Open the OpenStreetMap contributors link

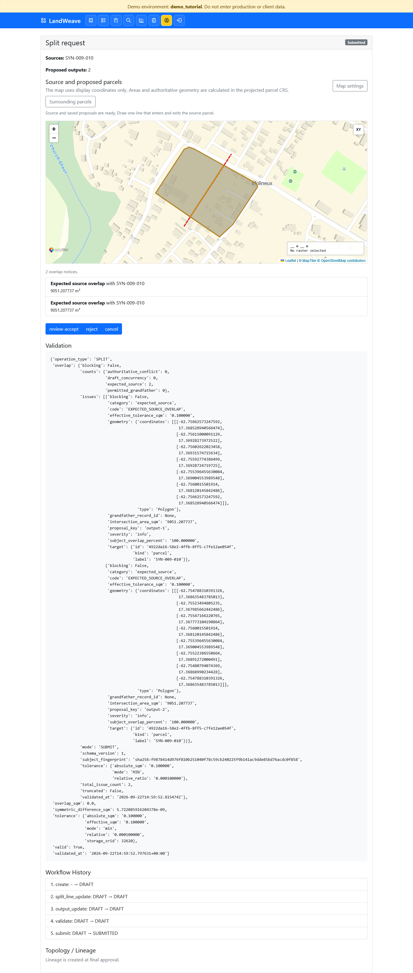[343, 261]
